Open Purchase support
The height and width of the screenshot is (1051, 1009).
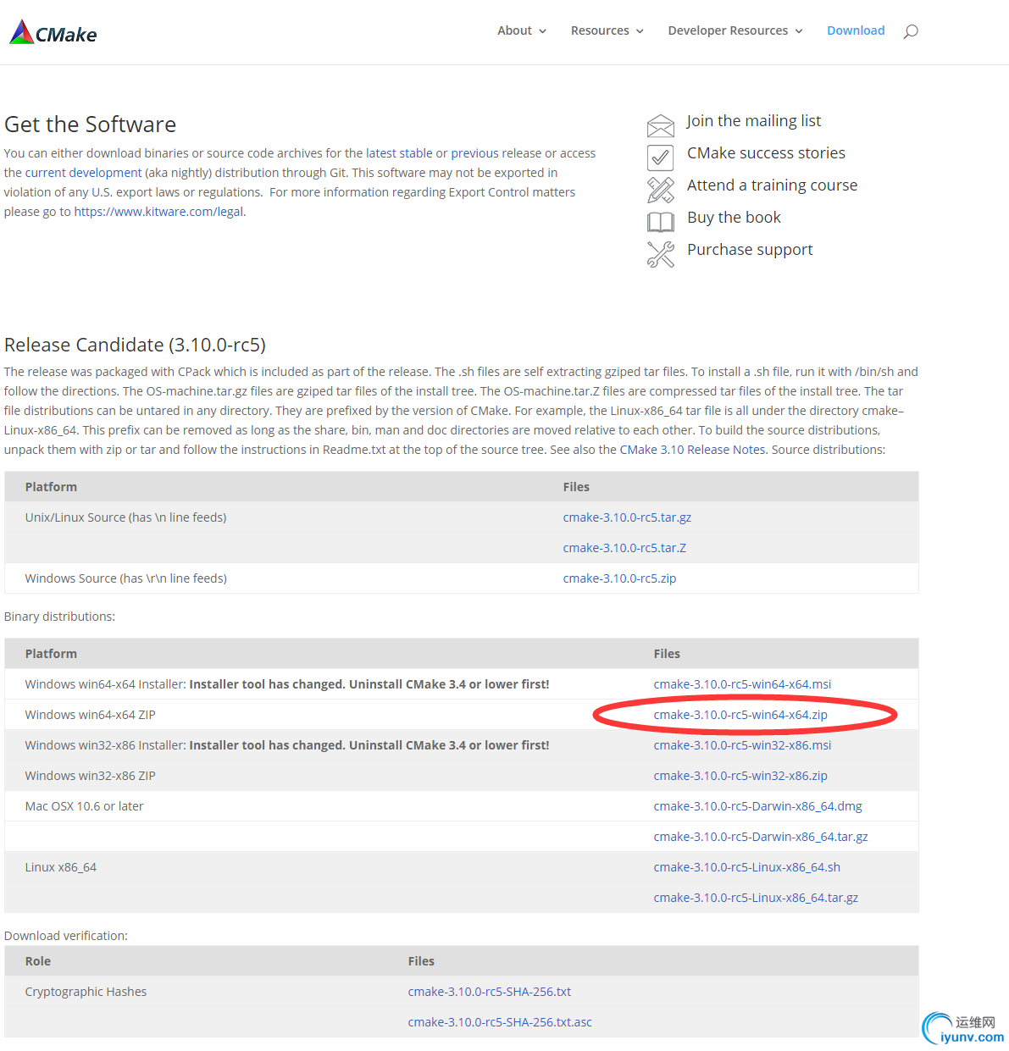[x=750, y=250]
